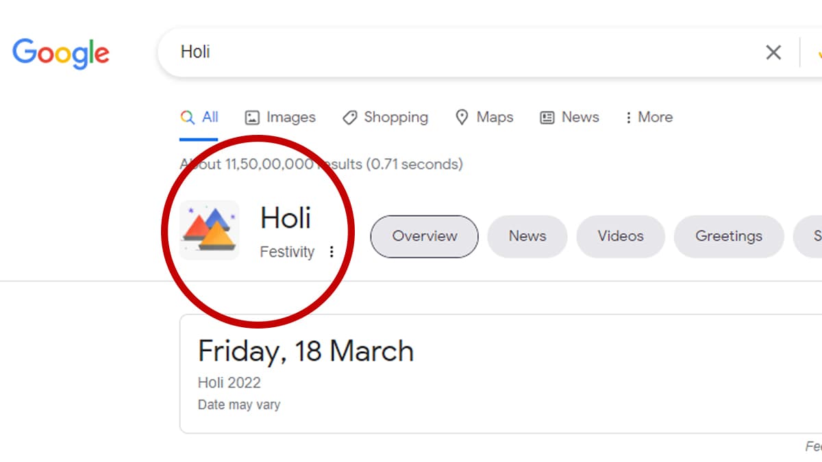This screenshot has width=822, height=462.
Task: Expand the More search options menu
Action: 649,118
